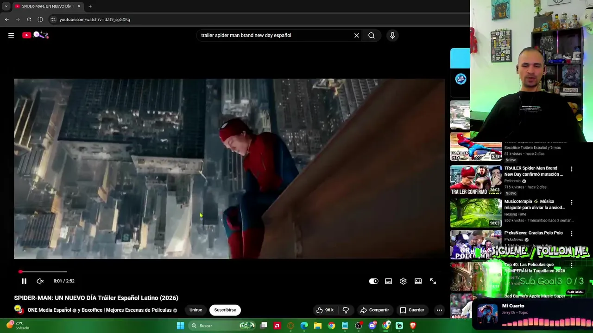The height and width of the screenshot is (333, 593).
Task: Open 'F*ckaNews: Gracias Polo Polo' video title
Action: click(533, 233)
